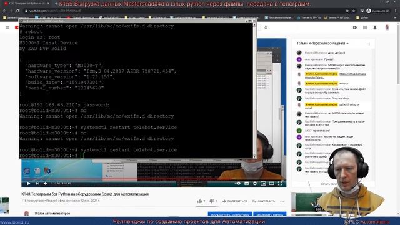Click the video title text К143
400x225 pixels.
point(85,194)
